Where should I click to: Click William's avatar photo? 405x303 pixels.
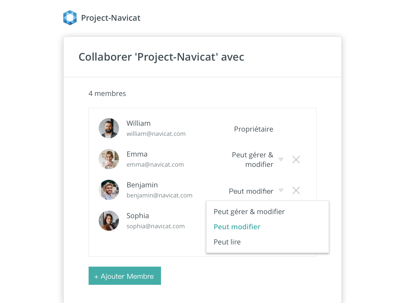coord(109,128)
